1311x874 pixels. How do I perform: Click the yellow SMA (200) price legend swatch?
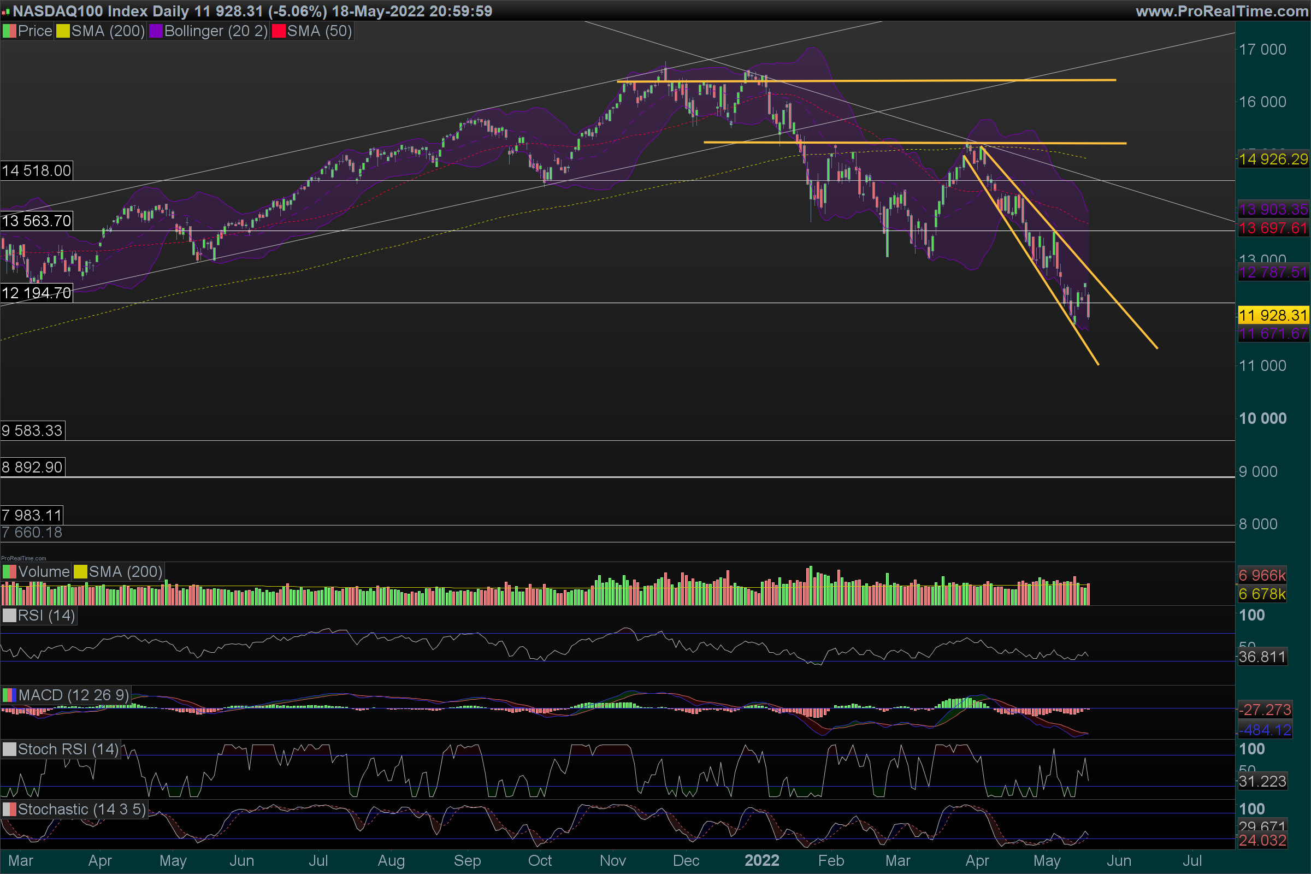(63, 31)
